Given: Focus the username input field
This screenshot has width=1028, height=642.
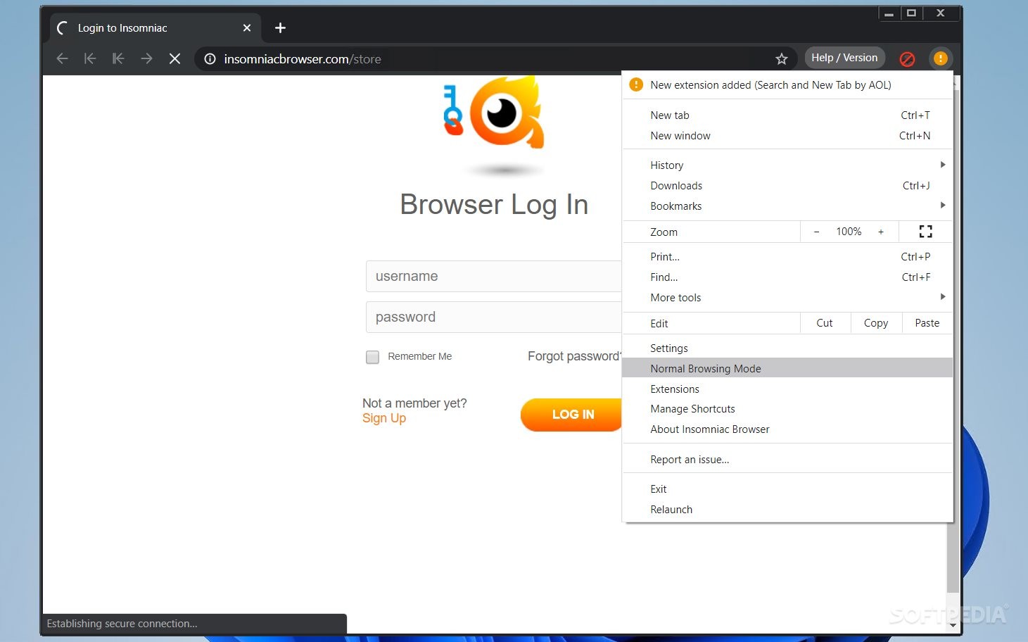Looking at the screenshot, I should 494,276.
